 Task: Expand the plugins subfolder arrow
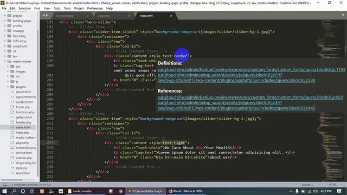8,87
